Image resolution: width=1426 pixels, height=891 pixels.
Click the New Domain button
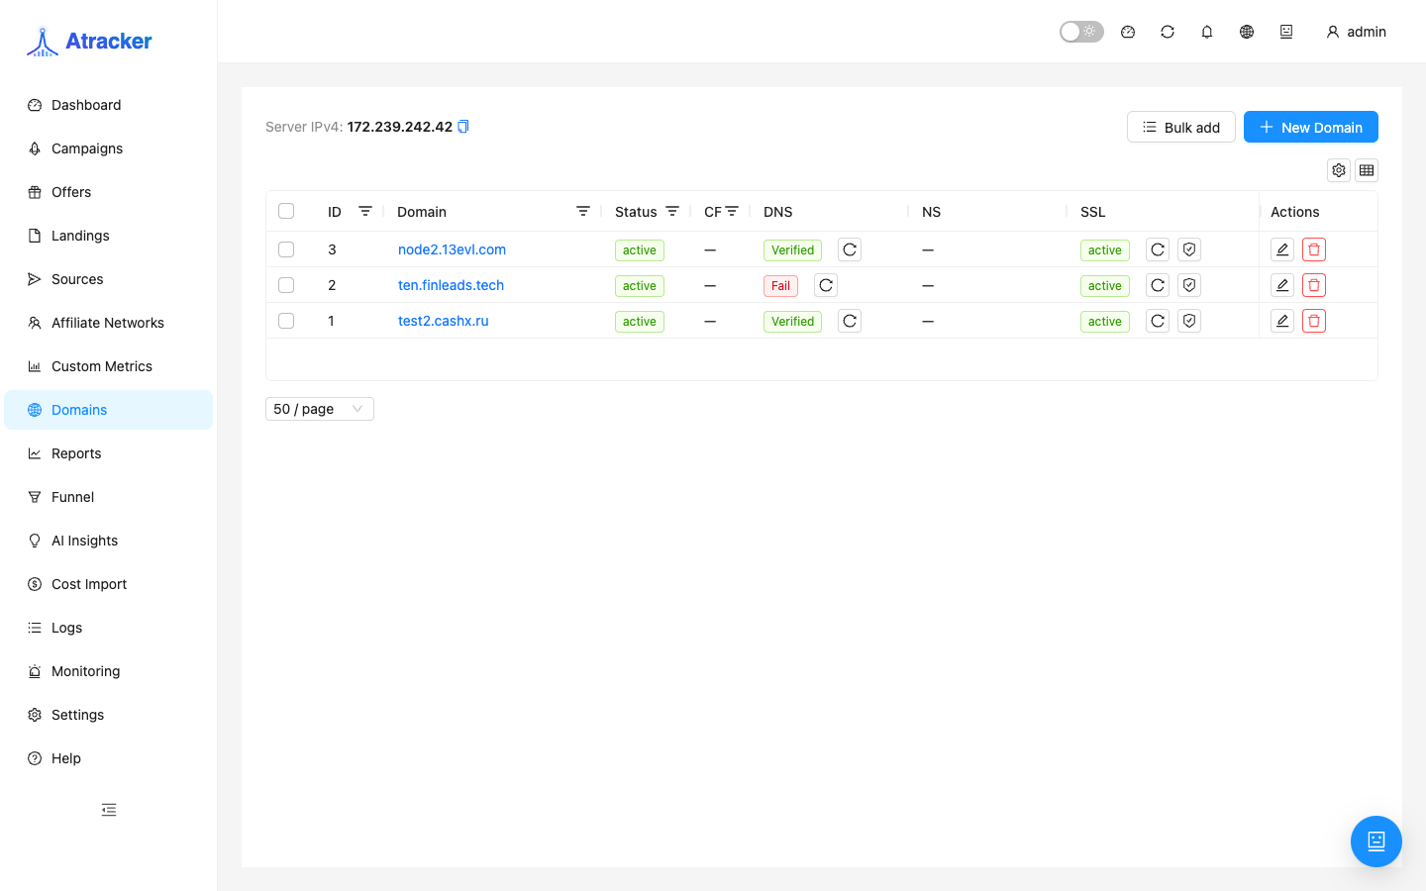click(1311, 127)
